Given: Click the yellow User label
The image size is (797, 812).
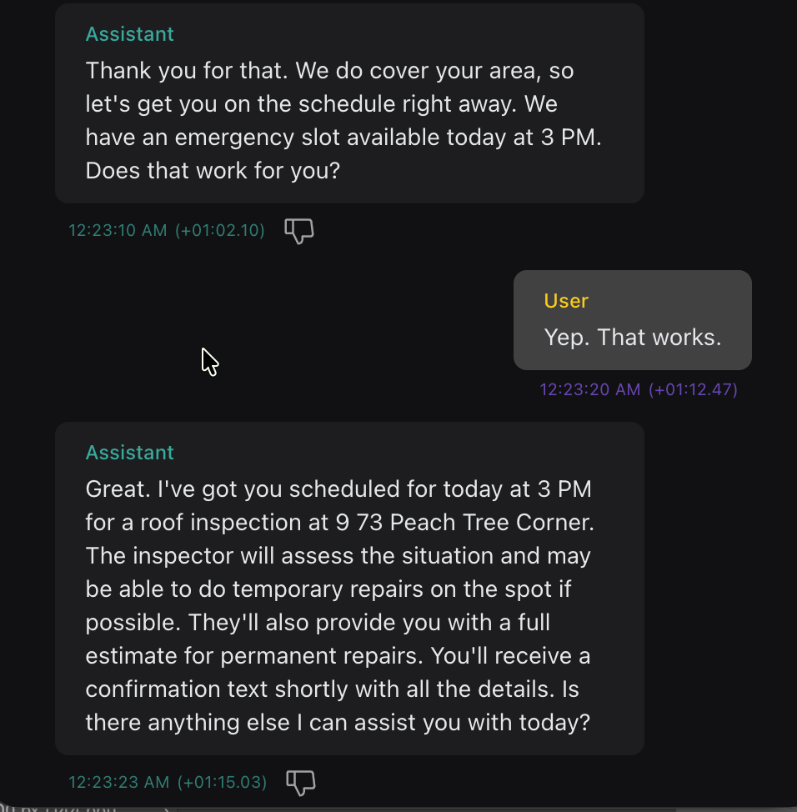Looking at the screenshot, I should click(566, 301).
